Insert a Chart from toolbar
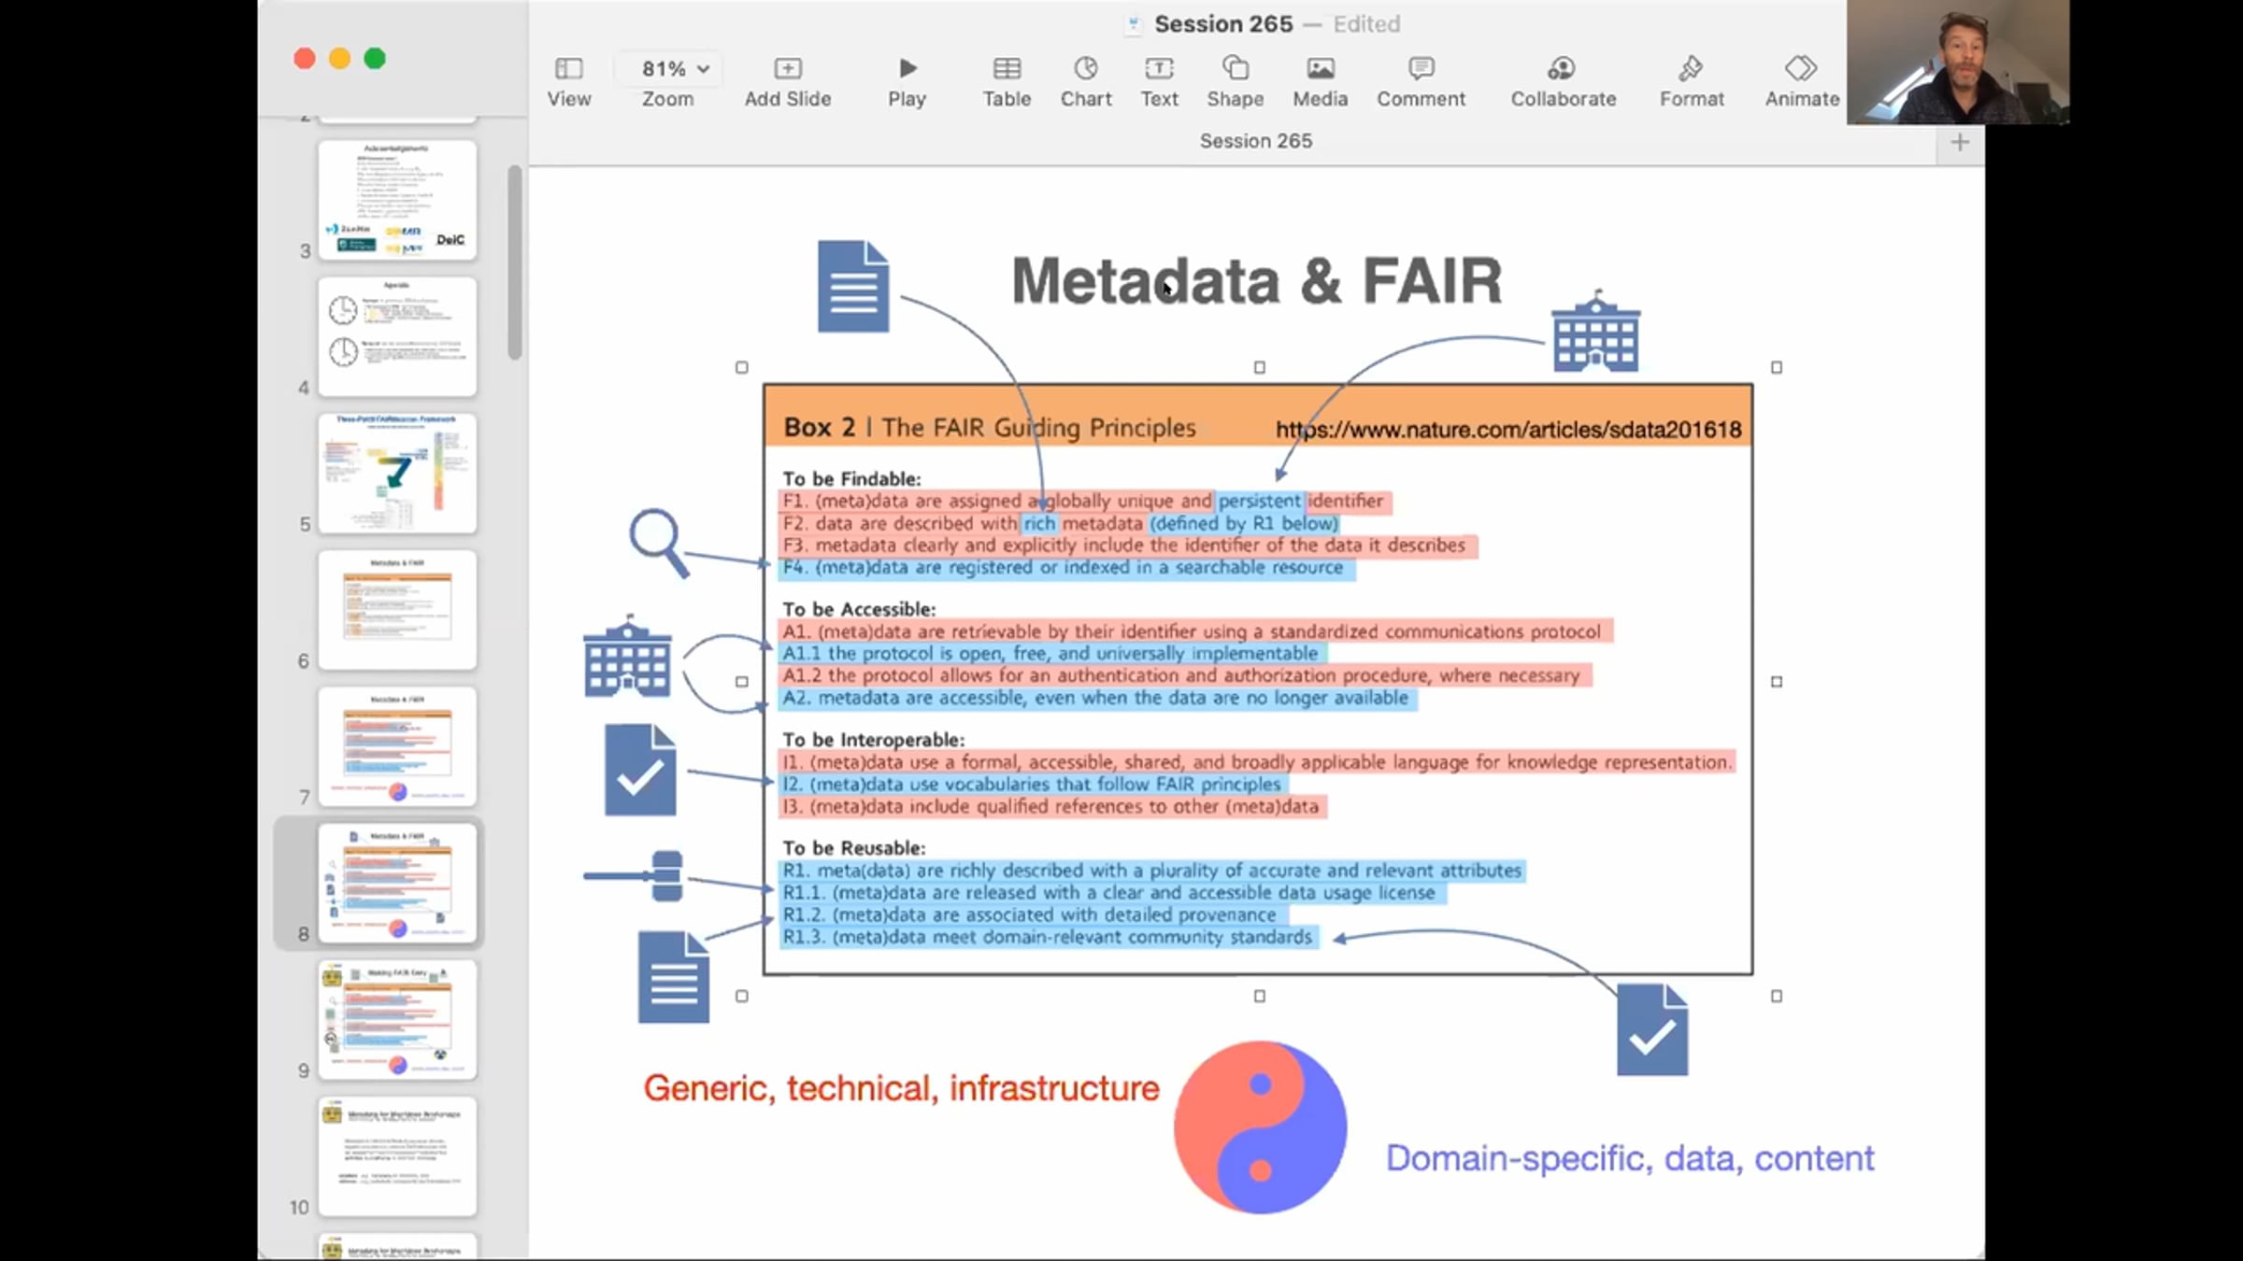 [1085, 80]
